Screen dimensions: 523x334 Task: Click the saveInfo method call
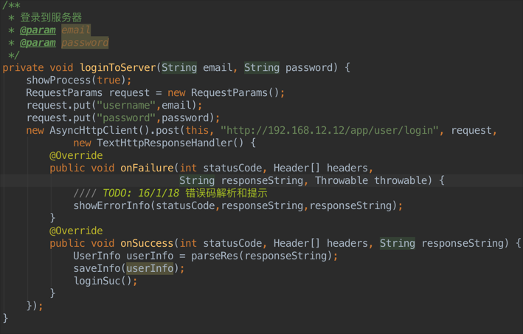(97, 268)
